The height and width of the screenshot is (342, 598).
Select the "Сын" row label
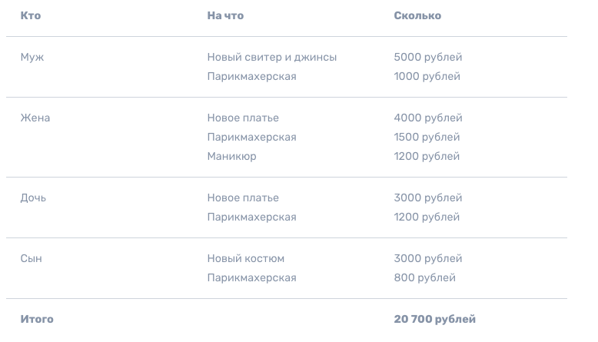[32, 258]
